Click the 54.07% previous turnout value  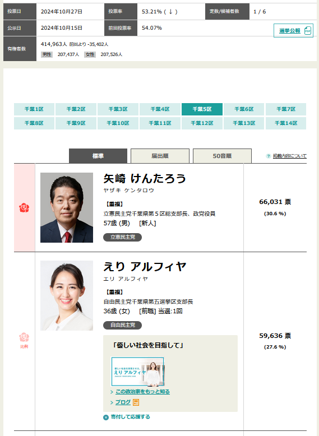152,28
